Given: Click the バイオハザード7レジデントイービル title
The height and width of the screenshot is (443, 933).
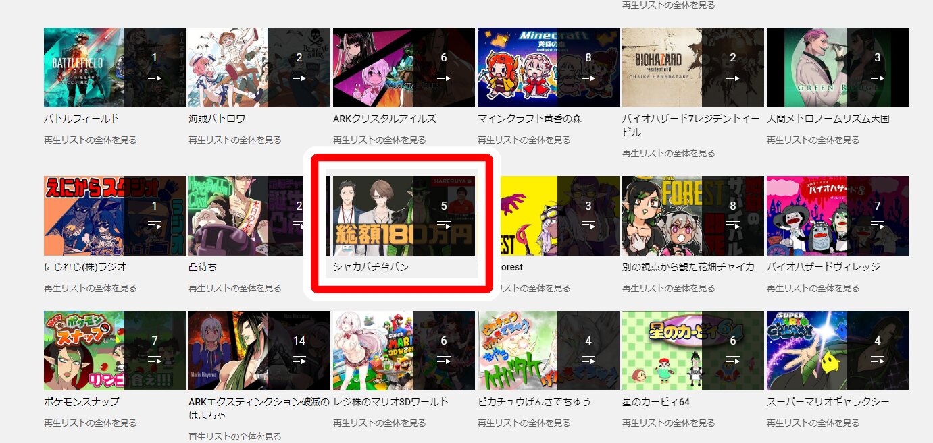Looking at the screenshot, I should pyautogui.click(x=690, y=125).
